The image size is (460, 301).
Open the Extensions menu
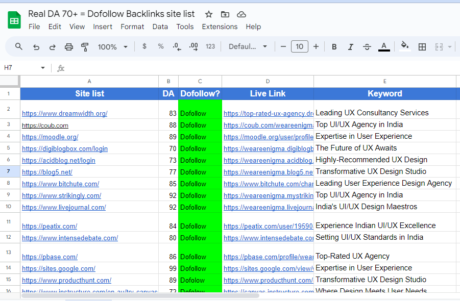pos(220,27)
